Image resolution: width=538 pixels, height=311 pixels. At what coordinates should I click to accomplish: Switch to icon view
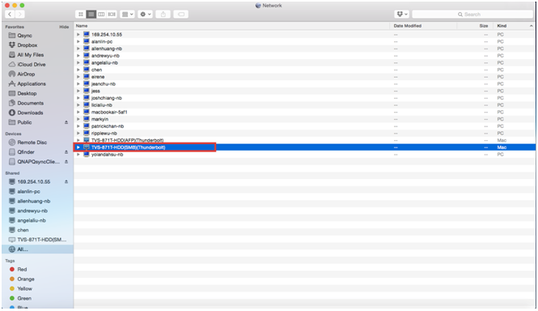[x=81, y=14]
